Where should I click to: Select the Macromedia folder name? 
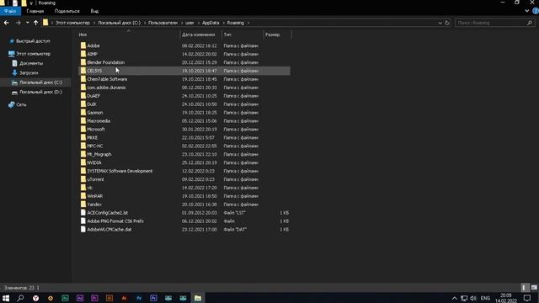[99, 121]
